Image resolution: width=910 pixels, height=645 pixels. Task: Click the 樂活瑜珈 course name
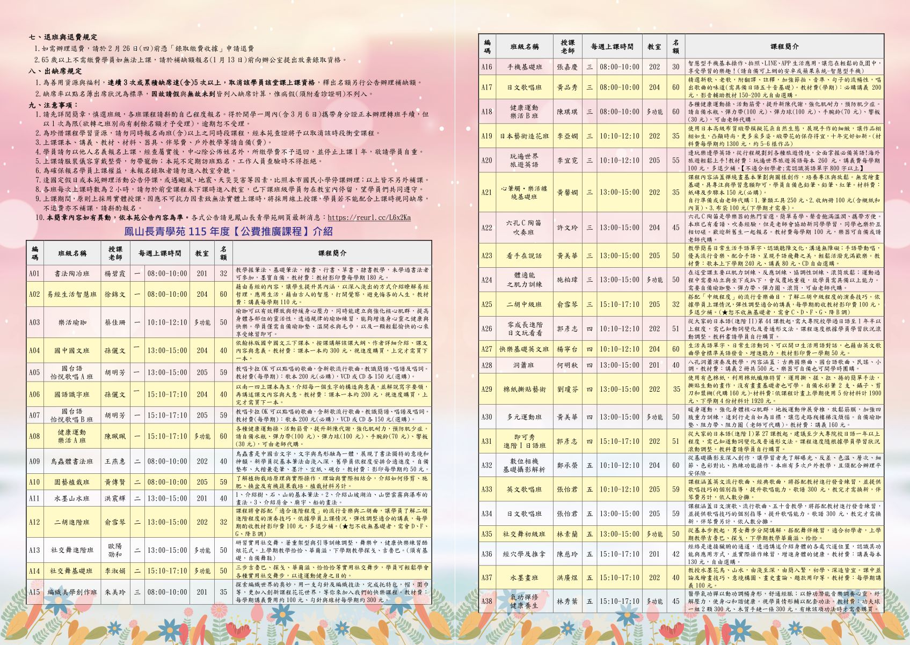71,322
